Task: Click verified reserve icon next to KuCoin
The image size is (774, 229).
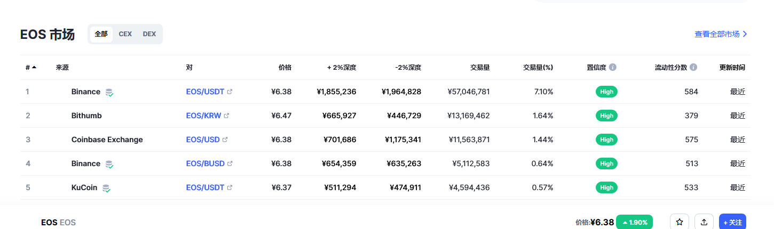Action: coord(106,188)
